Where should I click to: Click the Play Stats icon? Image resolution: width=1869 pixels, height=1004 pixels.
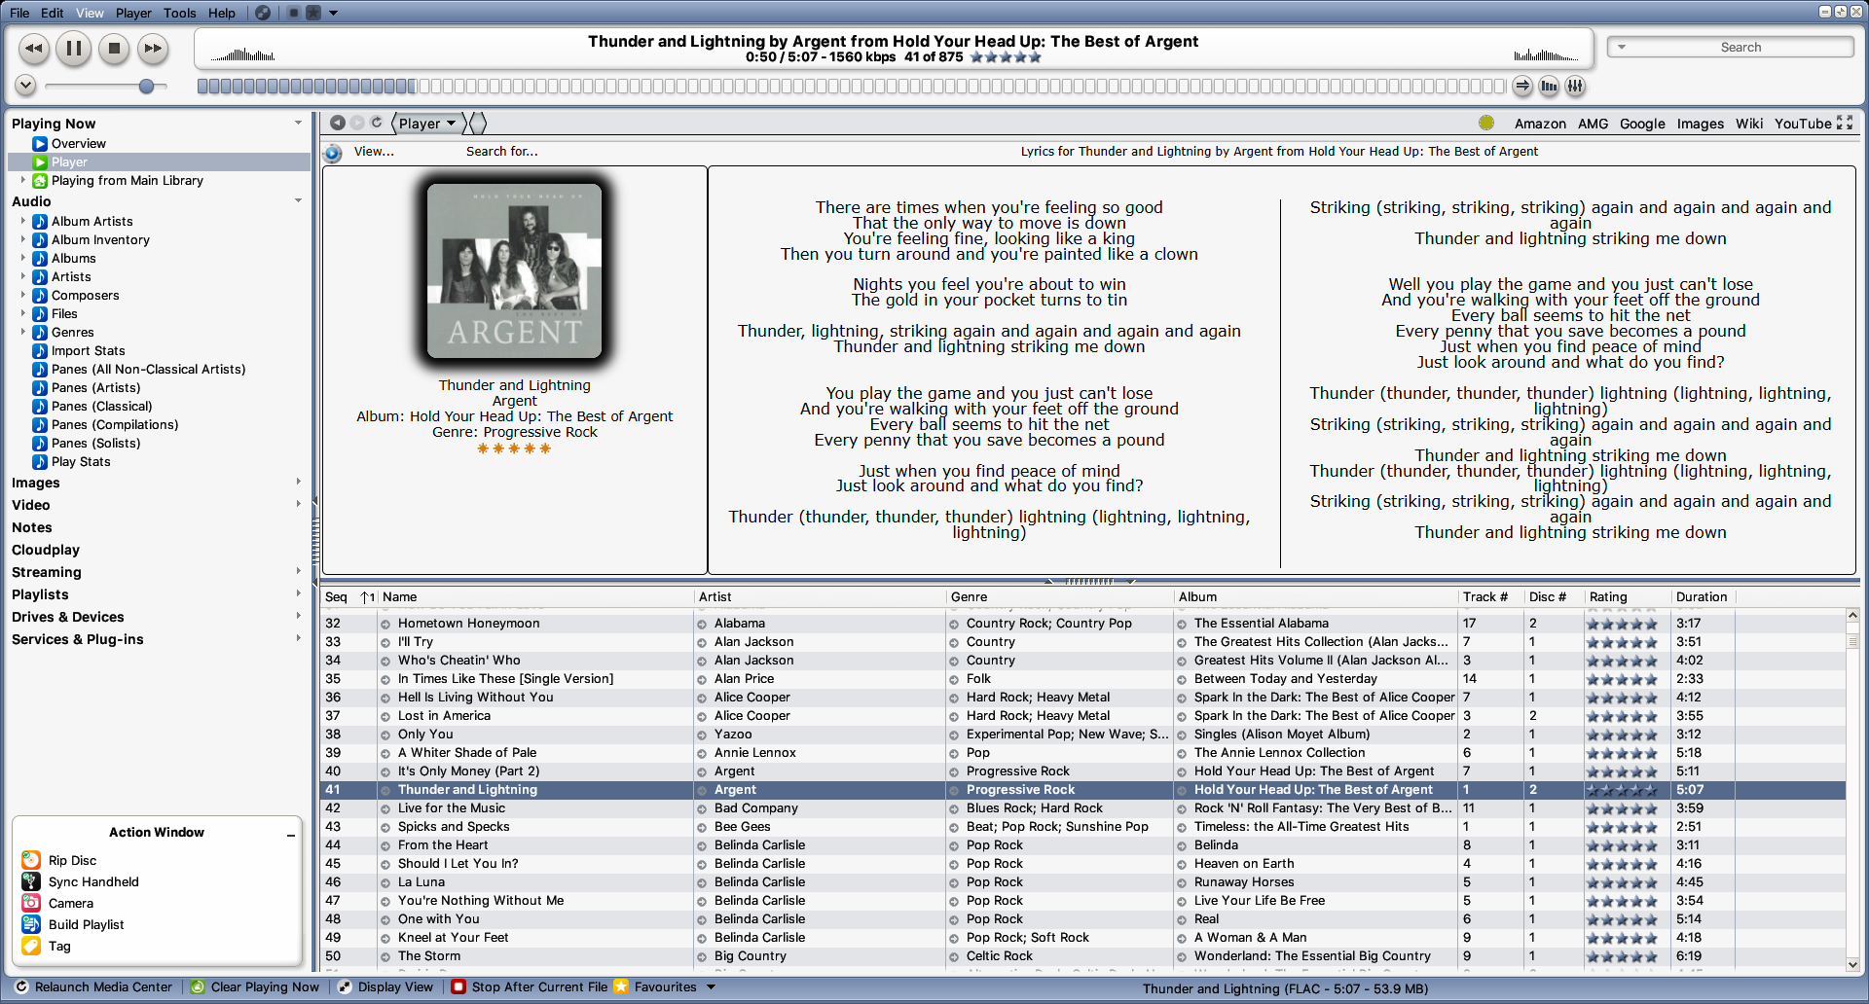point(40,461)
